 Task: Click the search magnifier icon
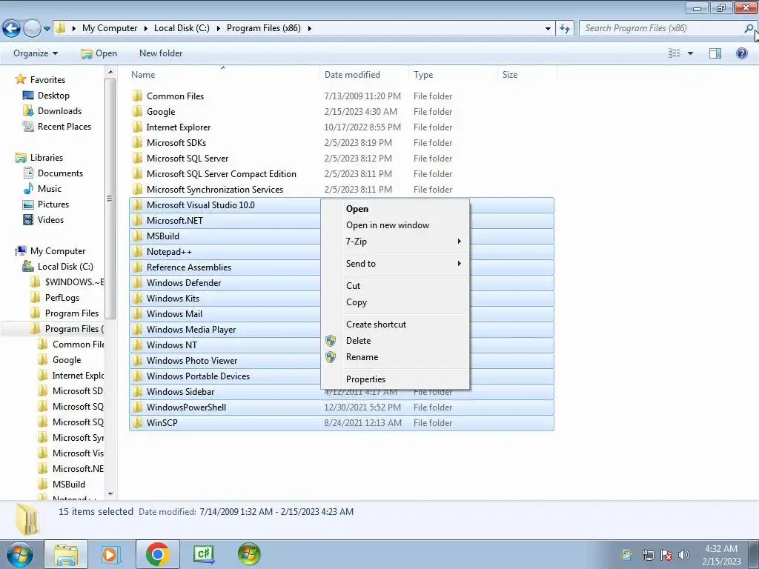[749, 28]
